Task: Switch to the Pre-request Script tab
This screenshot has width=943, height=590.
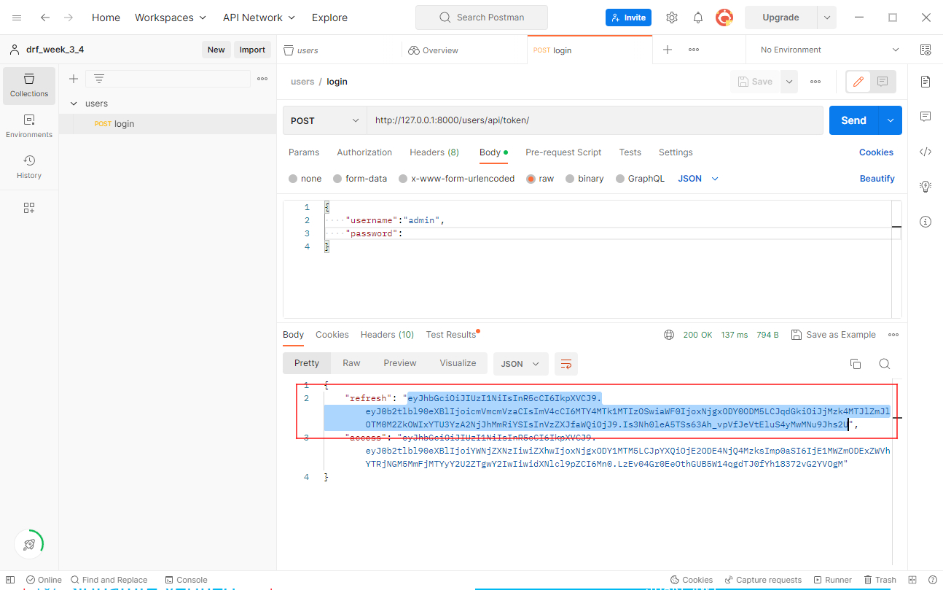Action: click(x=563, y=152)
